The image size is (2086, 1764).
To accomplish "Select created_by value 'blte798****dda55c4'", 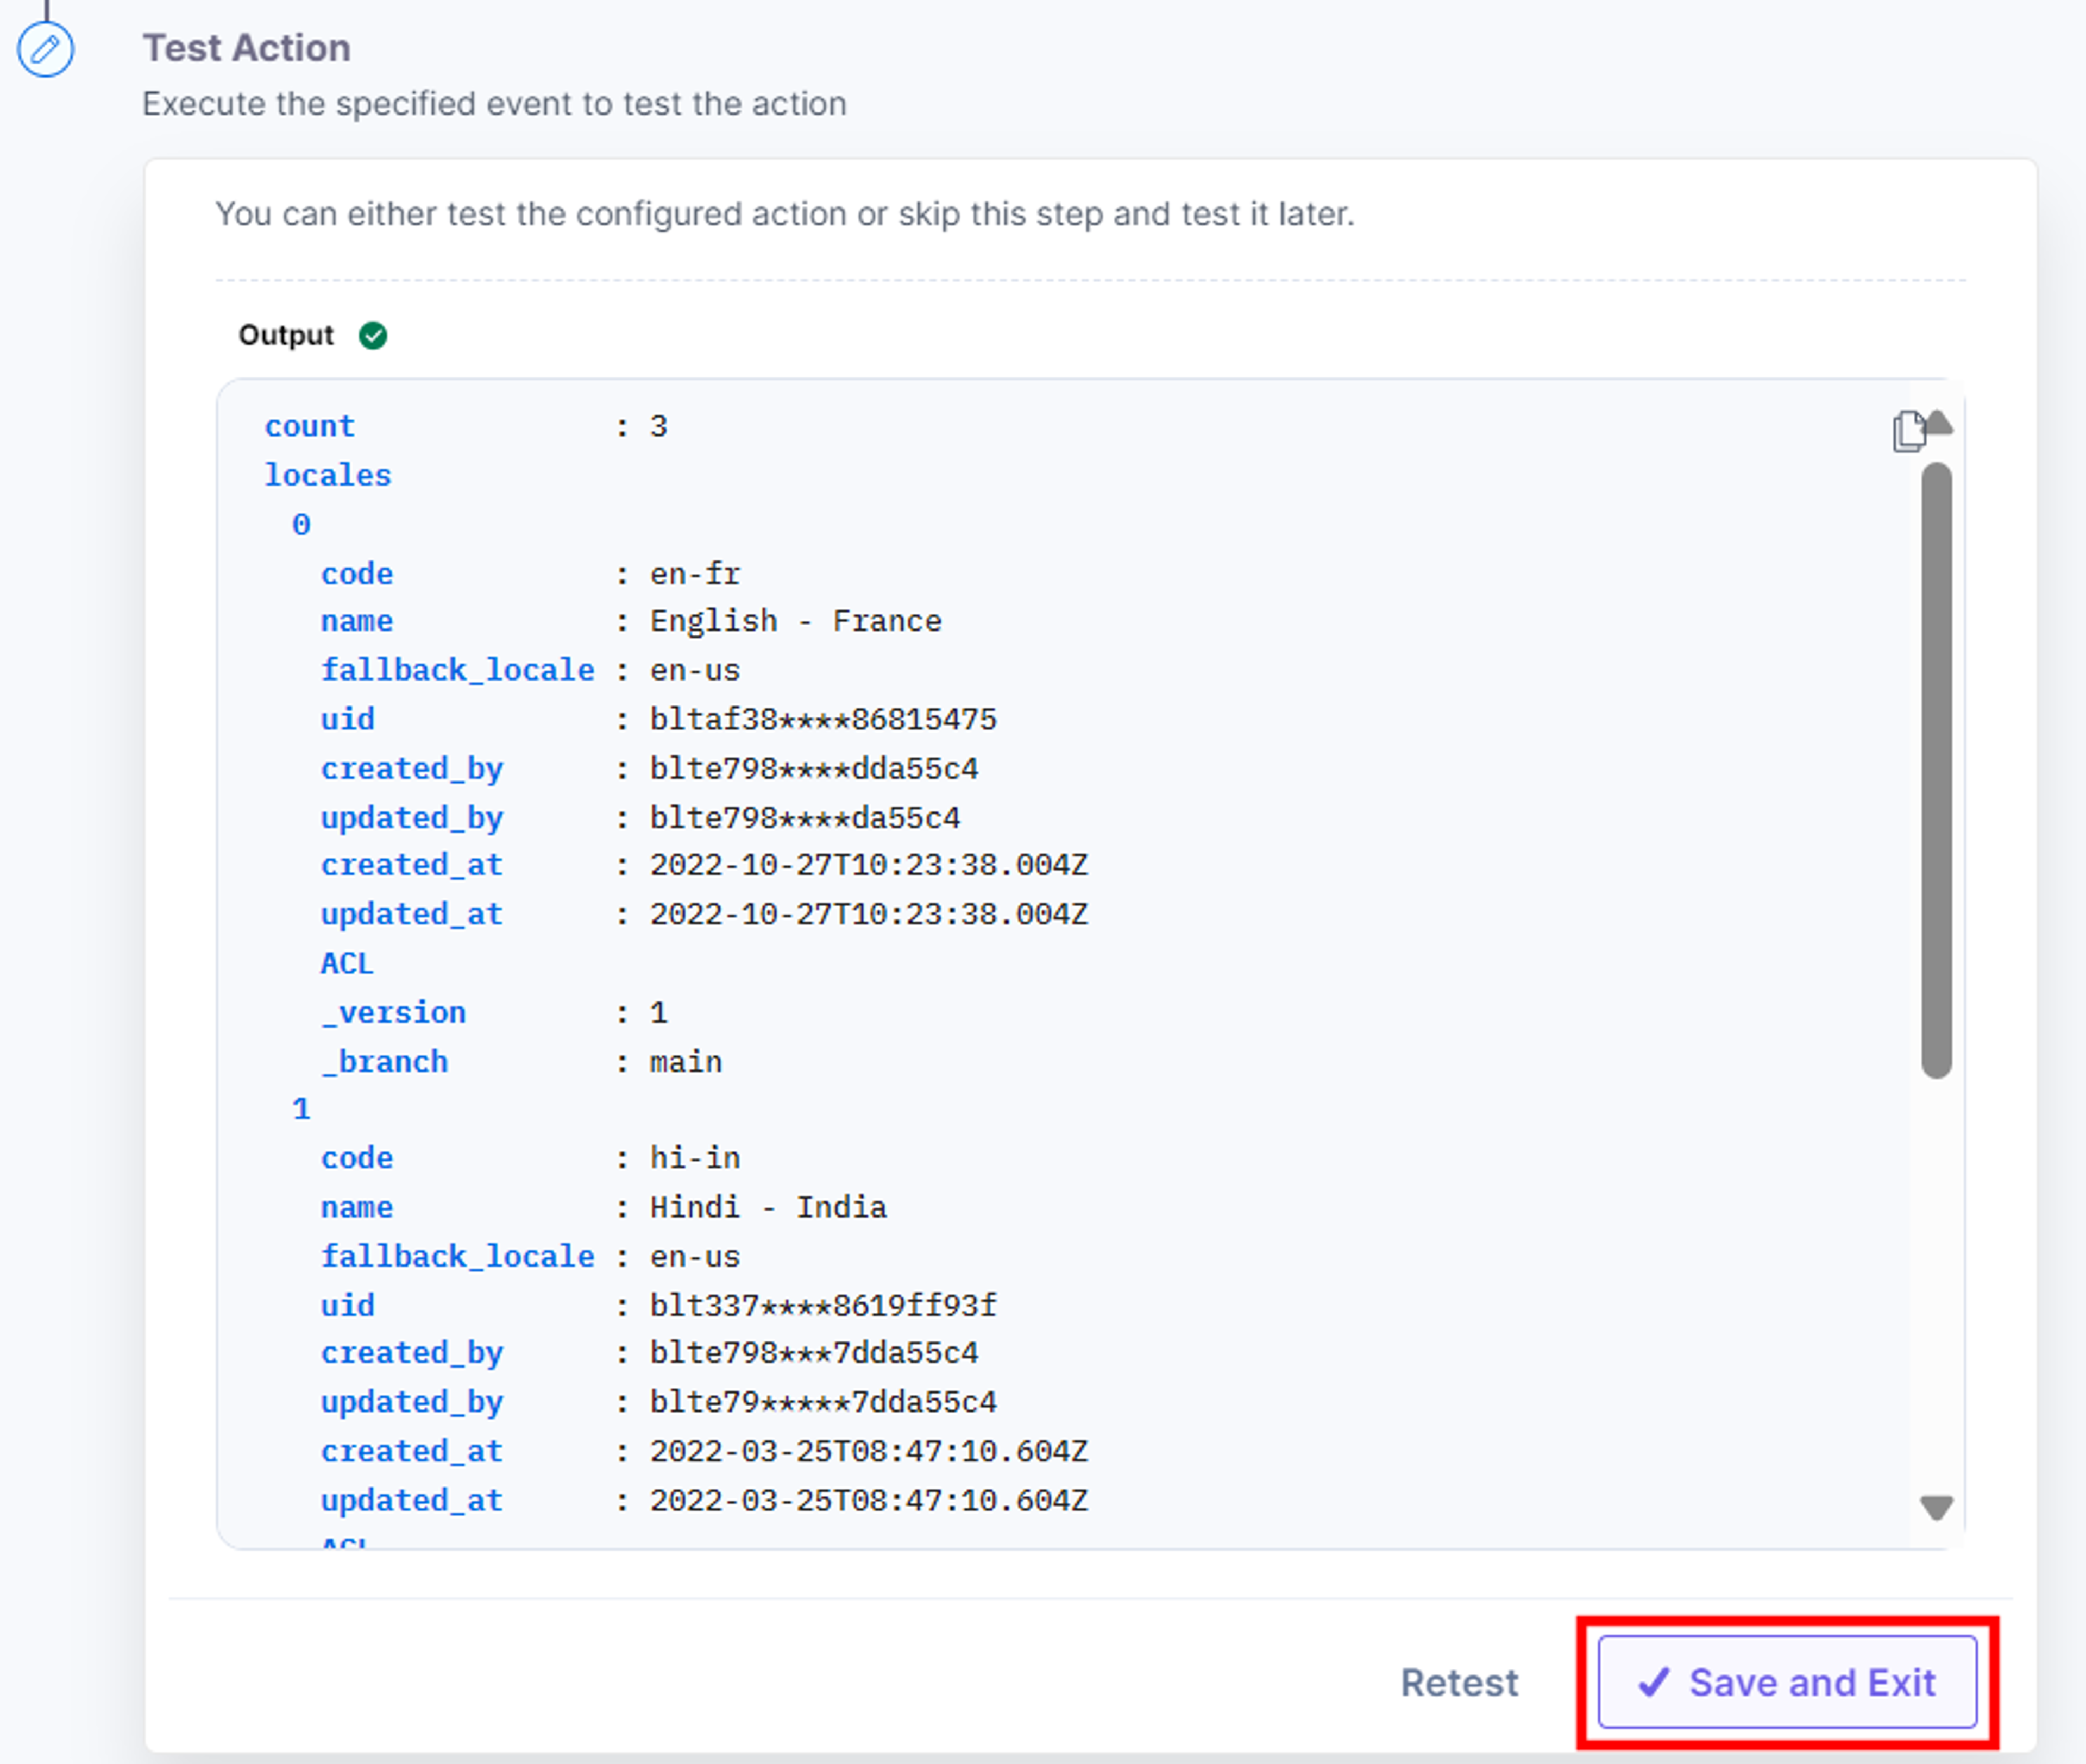I will (x=814, y=768).
